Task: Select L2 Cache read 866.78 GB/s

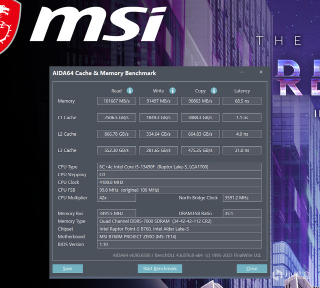Action: click(116, 134)
